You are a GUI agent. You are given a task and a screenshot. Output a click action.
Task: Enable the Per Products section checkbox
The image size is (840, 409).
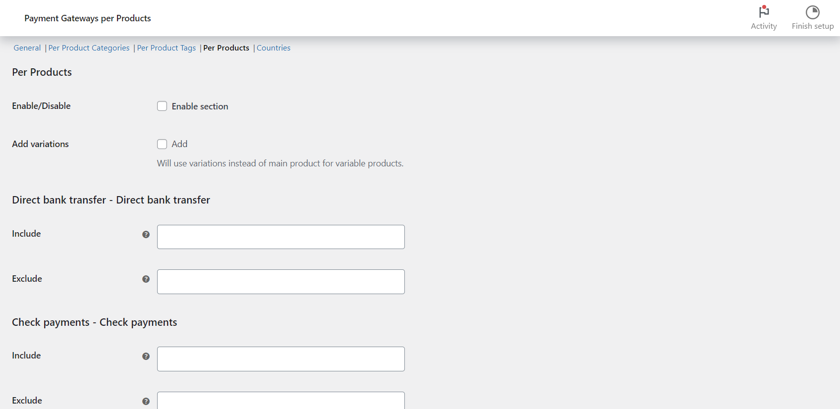(x=162, y=106)
